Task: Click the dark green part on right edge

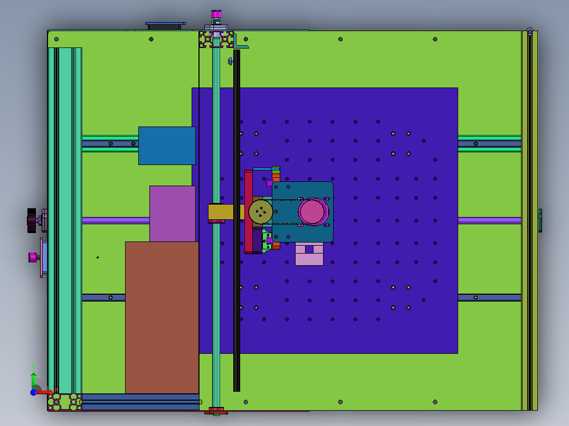Action: click(540, 220)
